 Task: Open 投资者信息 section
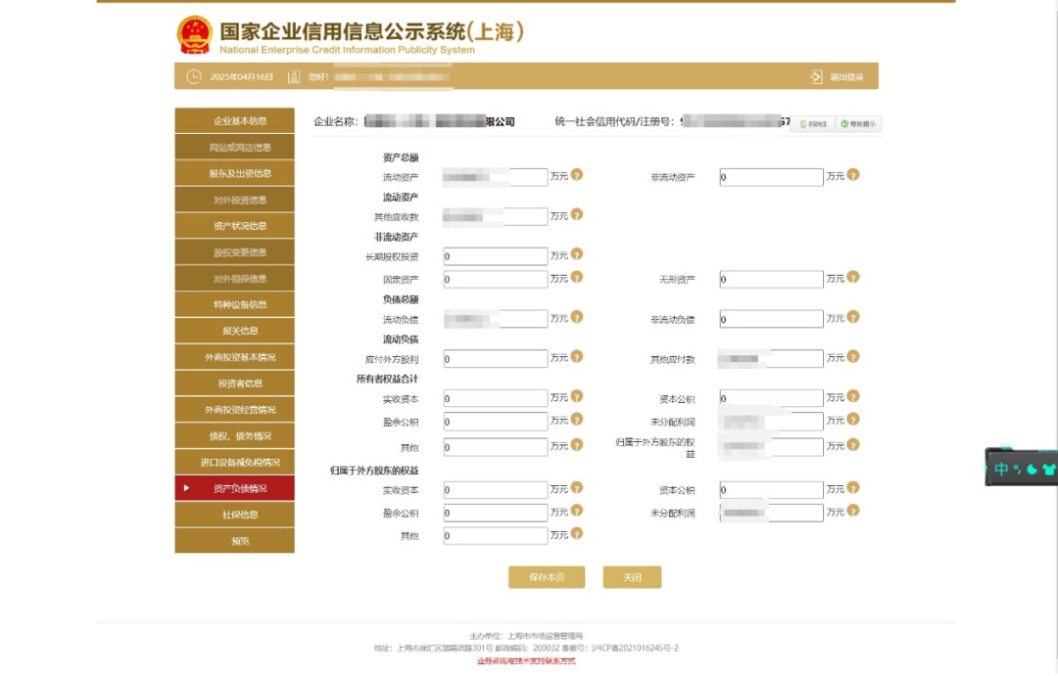click(x=235, y=383)
